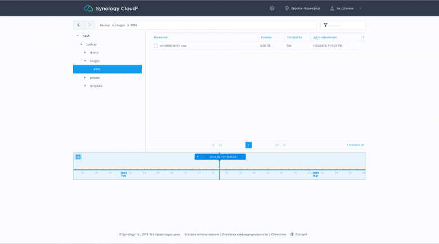This screenshot has height=244, width=439.
Task: Open the user account dropdown arrow
Action: pyautogui.click(x=360, y=8)
